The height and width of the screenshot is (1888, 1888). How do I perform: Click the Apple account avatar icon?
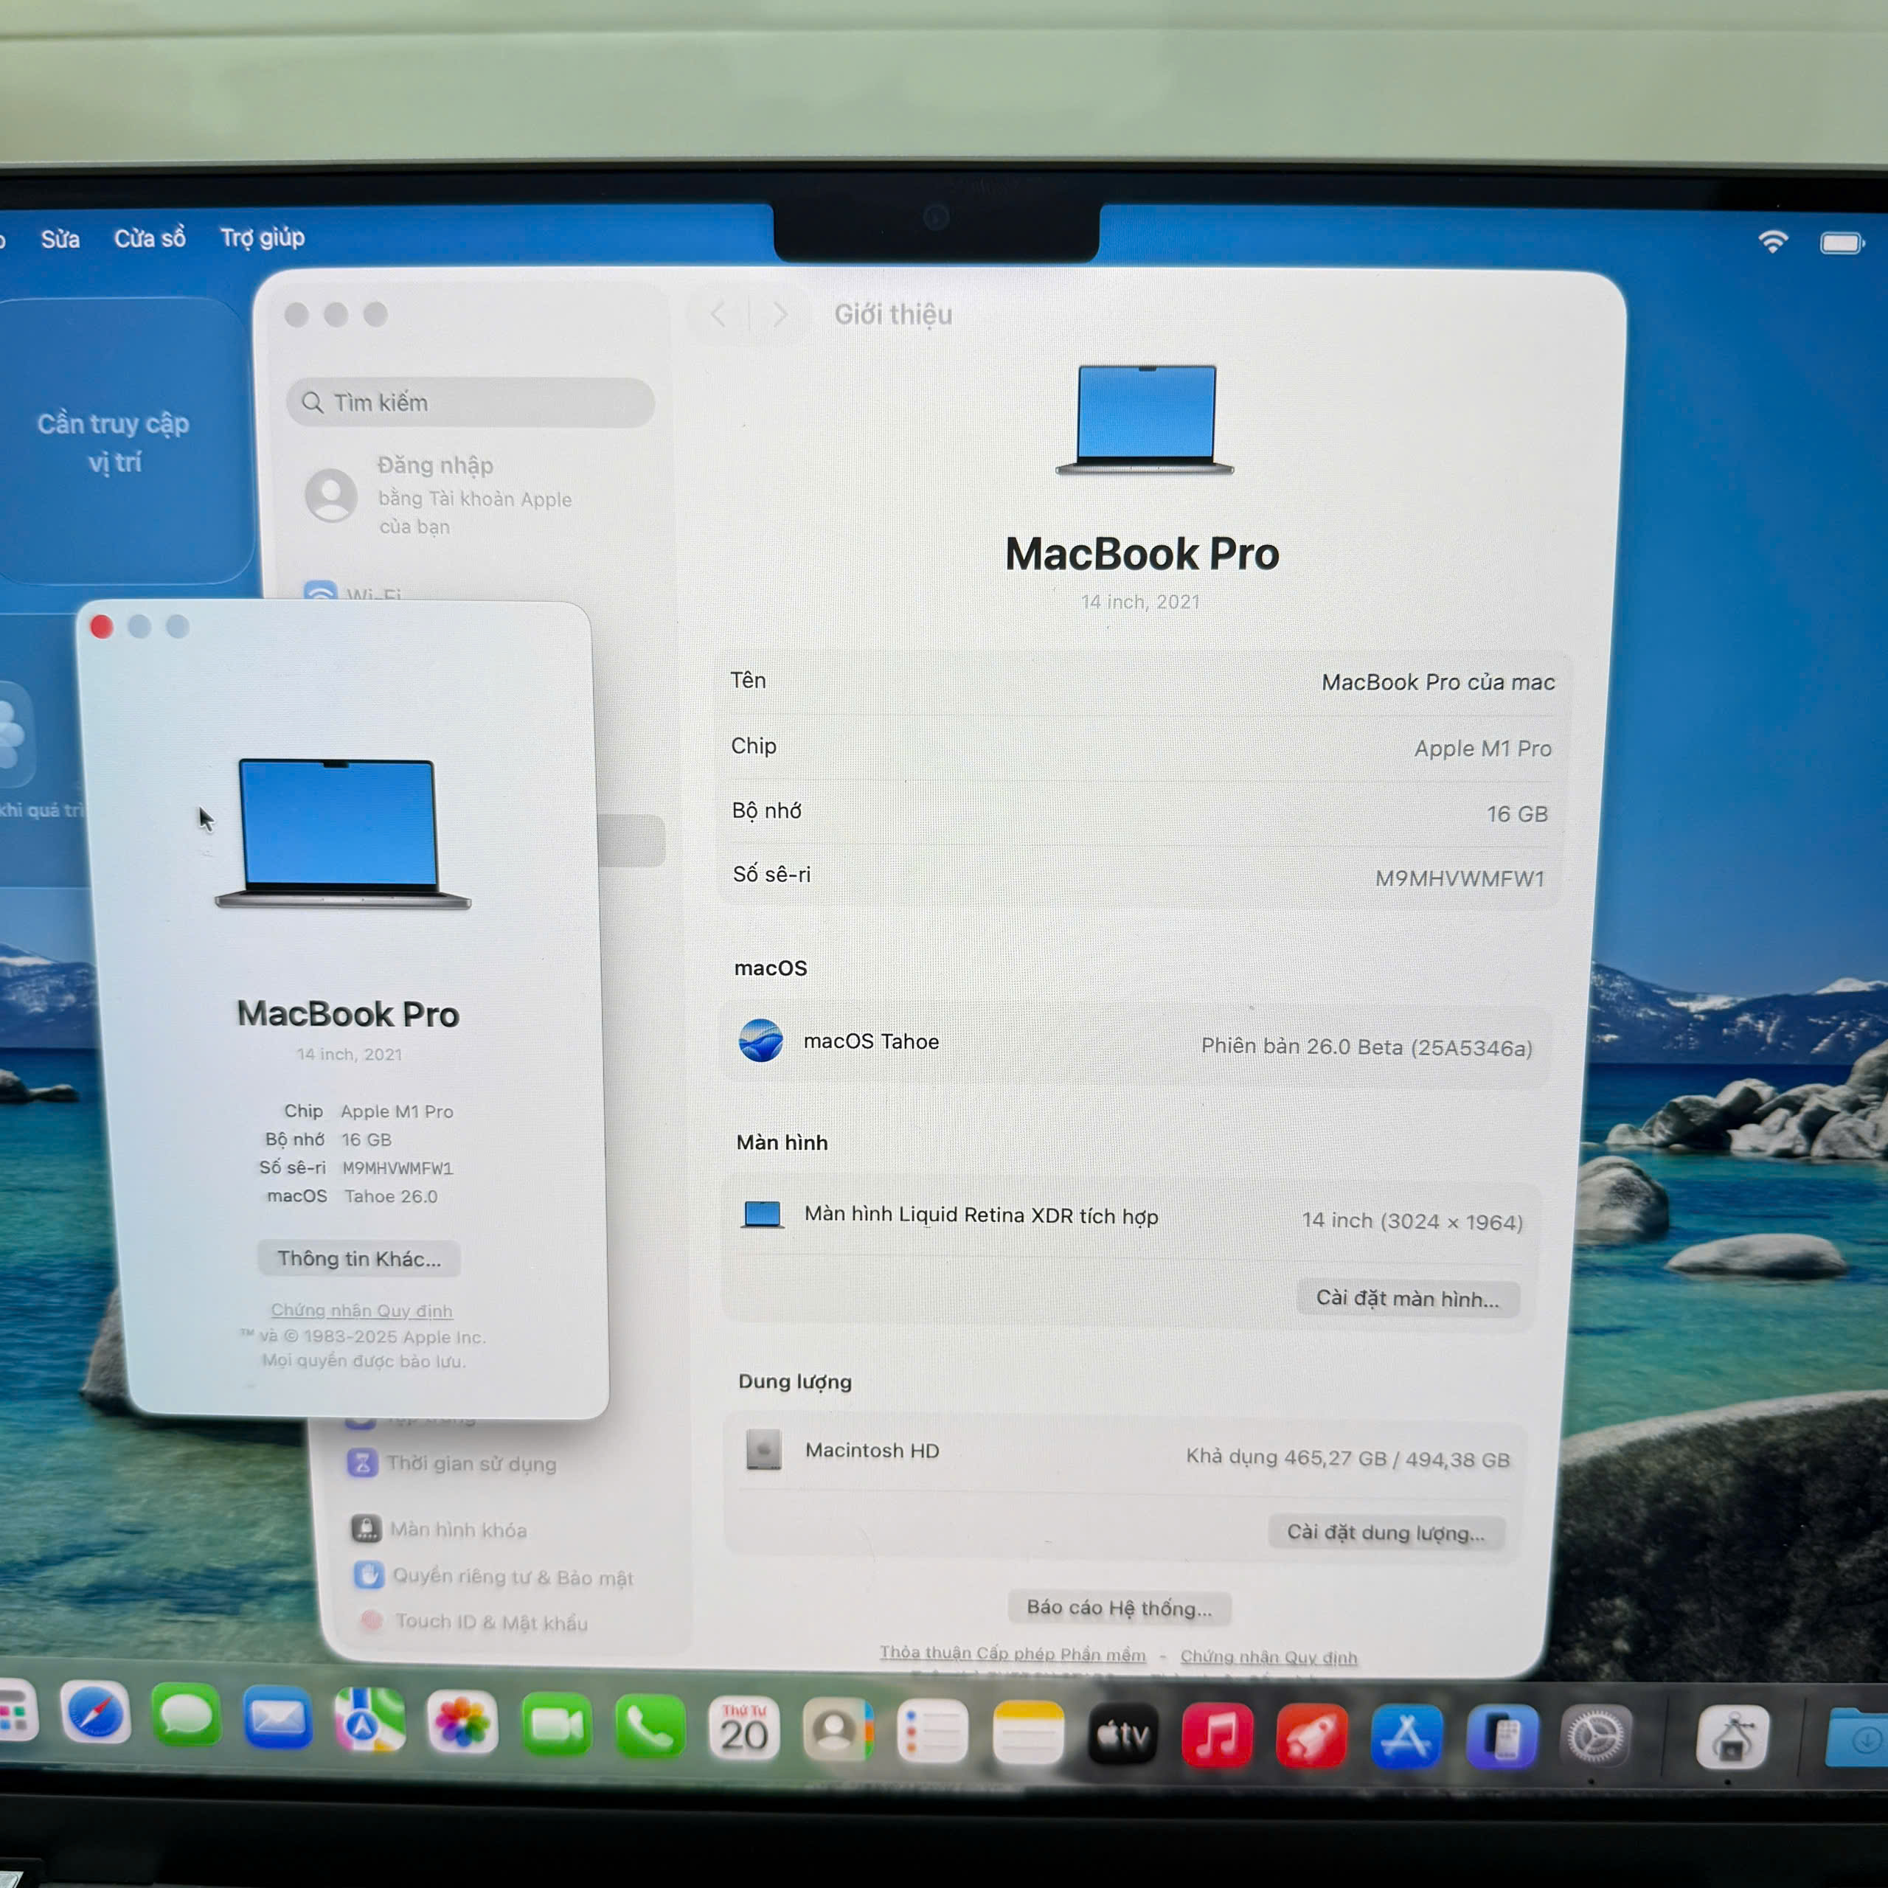[x=331, y=494]
